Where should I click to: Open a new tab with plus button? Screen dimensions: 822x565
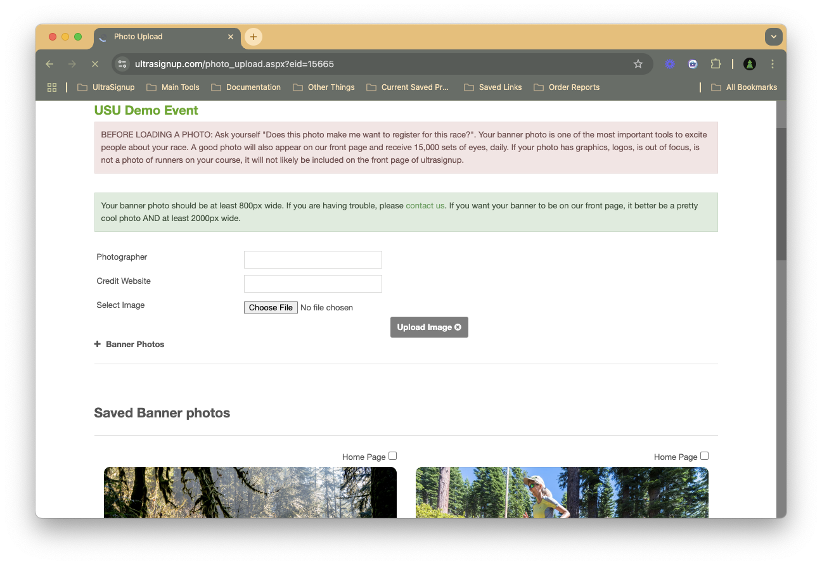tap(254, 37)
